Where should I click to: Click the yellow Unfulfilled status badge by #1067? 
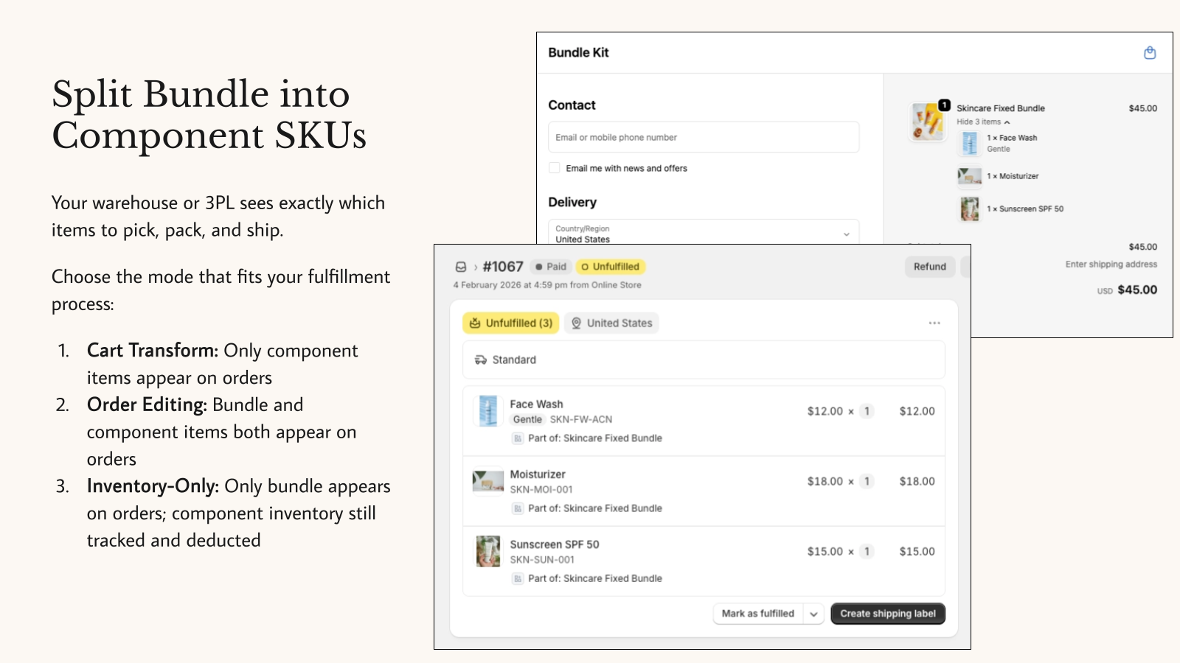pos(610,267)
